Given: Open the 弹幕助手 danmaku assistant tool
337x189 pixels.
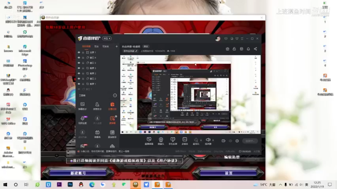Looking at the screenshot, I should (82, 106).
